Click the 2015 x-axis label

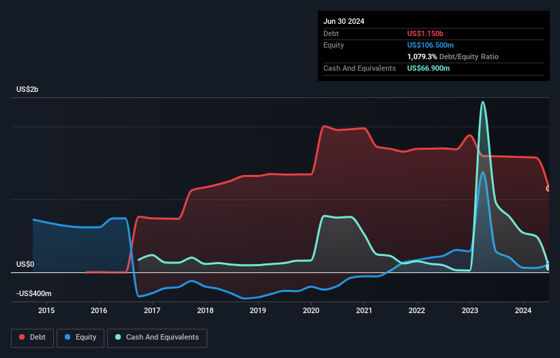coord(46,310)
